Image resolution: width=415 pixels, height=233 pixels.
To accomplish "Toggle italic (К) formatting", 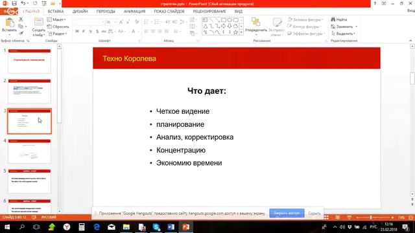I will 84,31.
